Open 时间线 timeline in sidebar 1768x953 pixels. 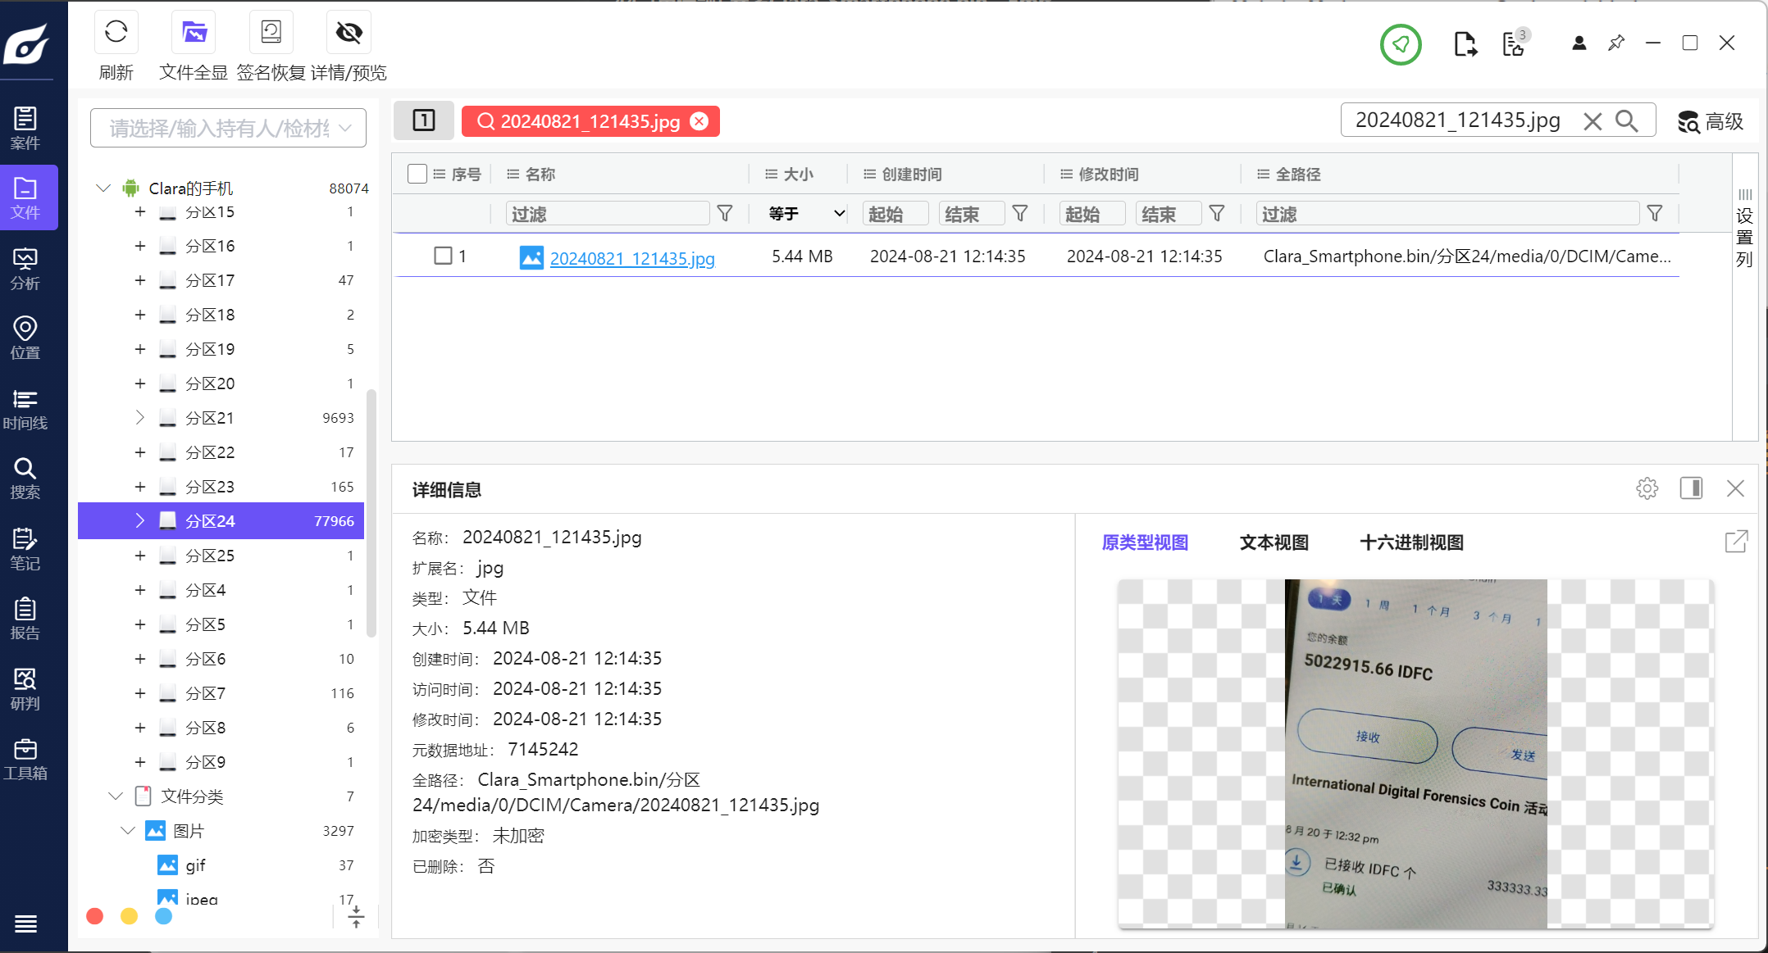click(x=25, y=409)
